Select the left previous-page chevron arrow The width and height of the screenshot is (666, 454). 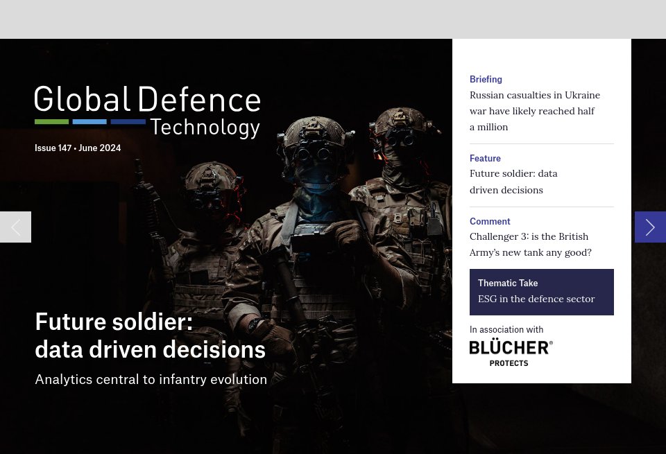pos(15,227)
